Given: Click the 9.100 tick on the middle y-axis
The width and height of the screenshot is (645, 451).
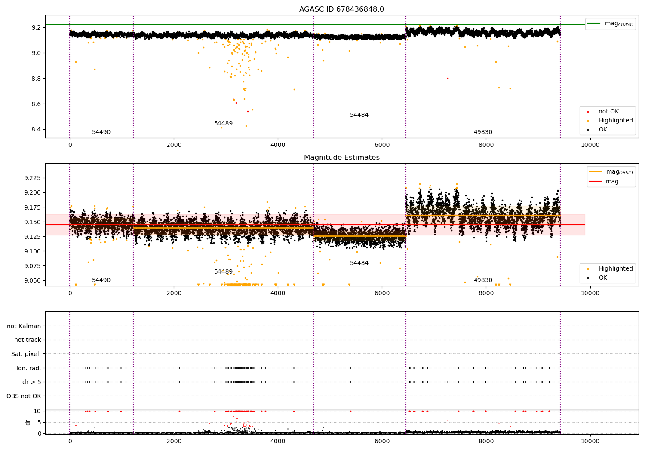Looking at the screenshot, I should point(33,251).
